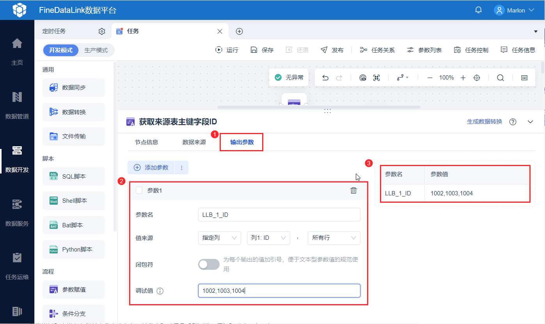
Task: Add a new tab with plus icon
Action: coord(240,32)
